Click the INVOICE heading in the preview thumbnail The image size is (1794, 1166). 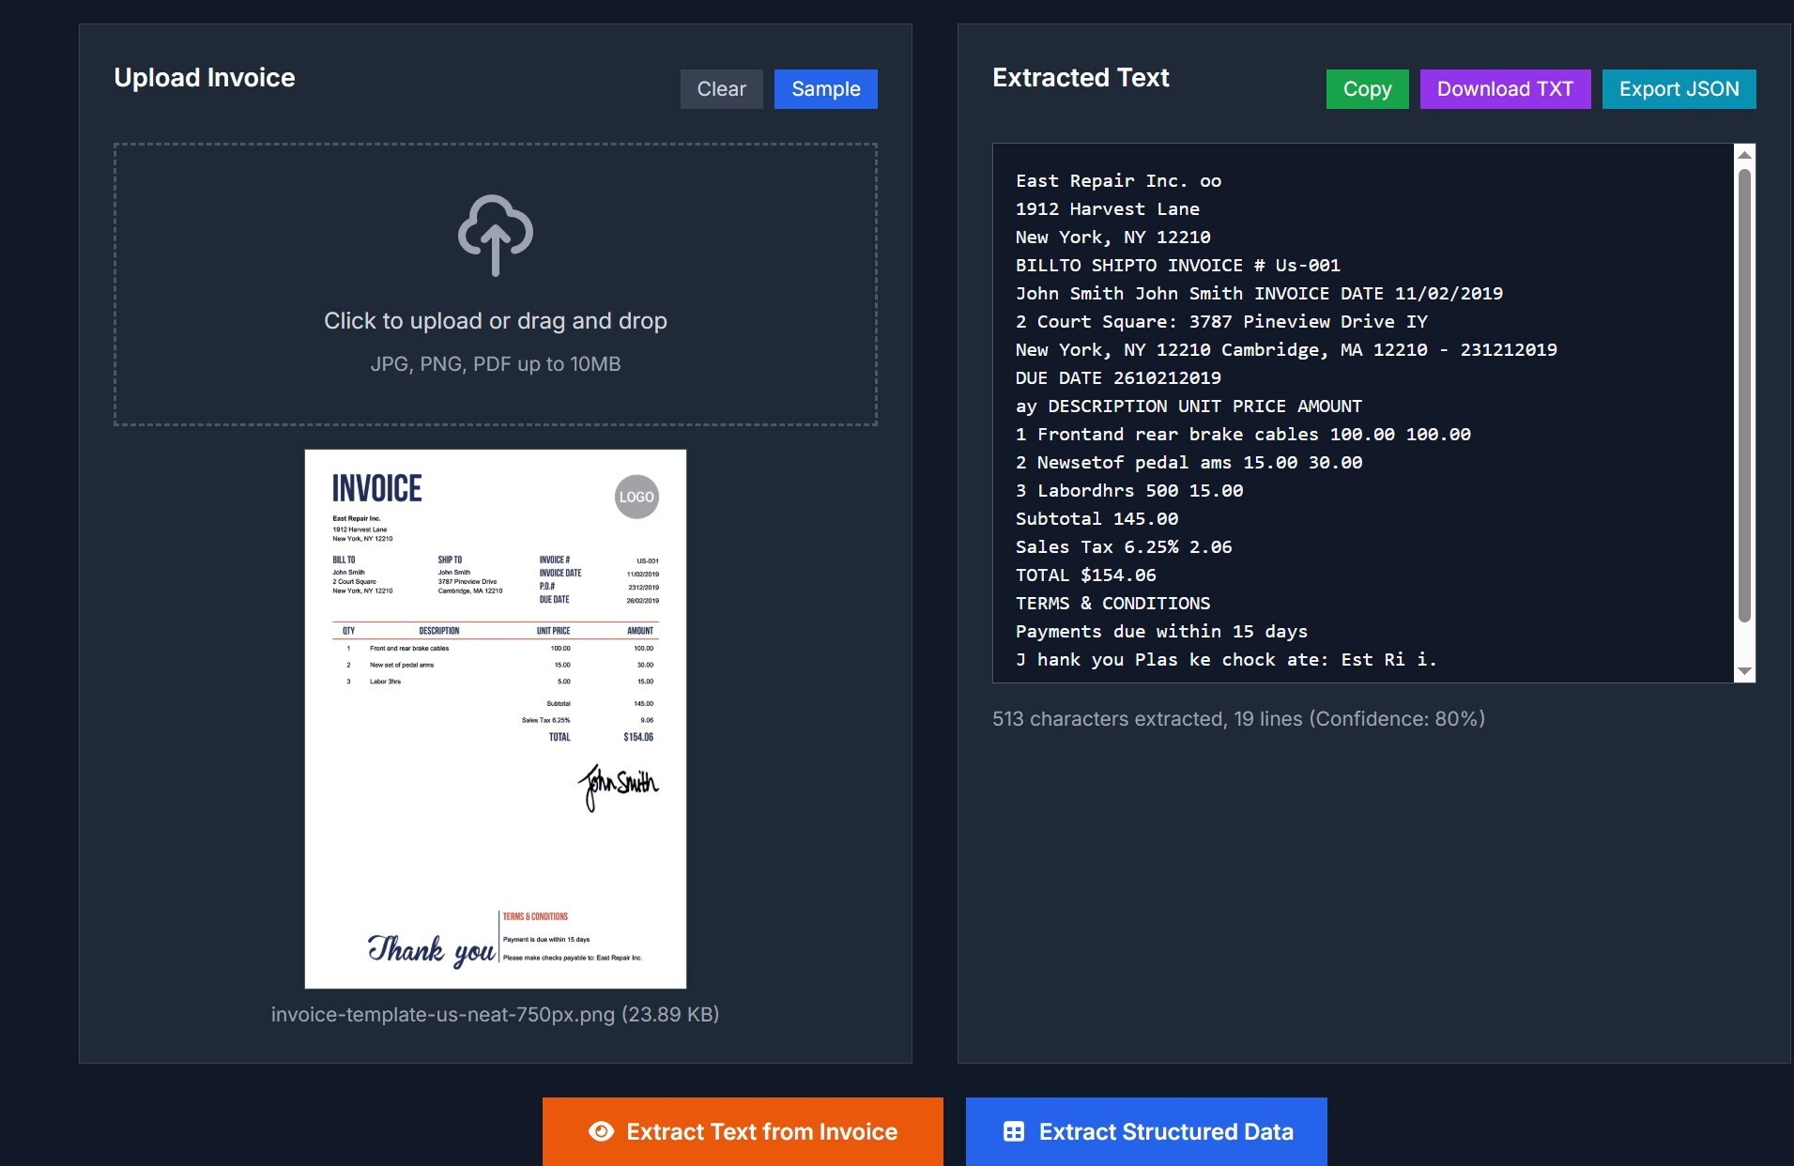377,488
